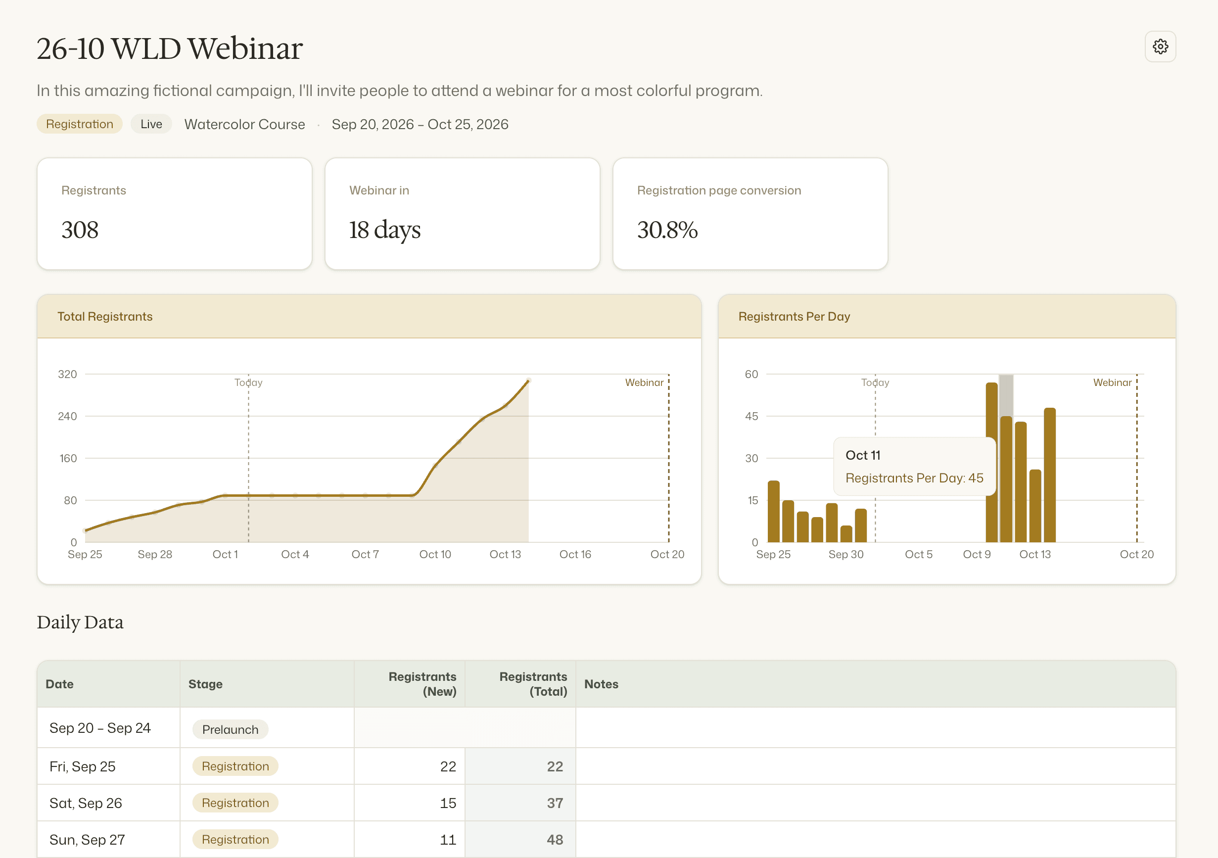1218x858 pixels.
Task: Click the Prelaunch stage badge
Action: tap(230, 729)
